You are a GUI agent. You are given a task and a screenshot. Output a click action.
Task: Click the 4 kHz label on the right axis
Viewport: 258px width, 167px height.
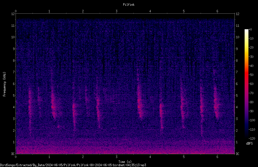[237, 107]
